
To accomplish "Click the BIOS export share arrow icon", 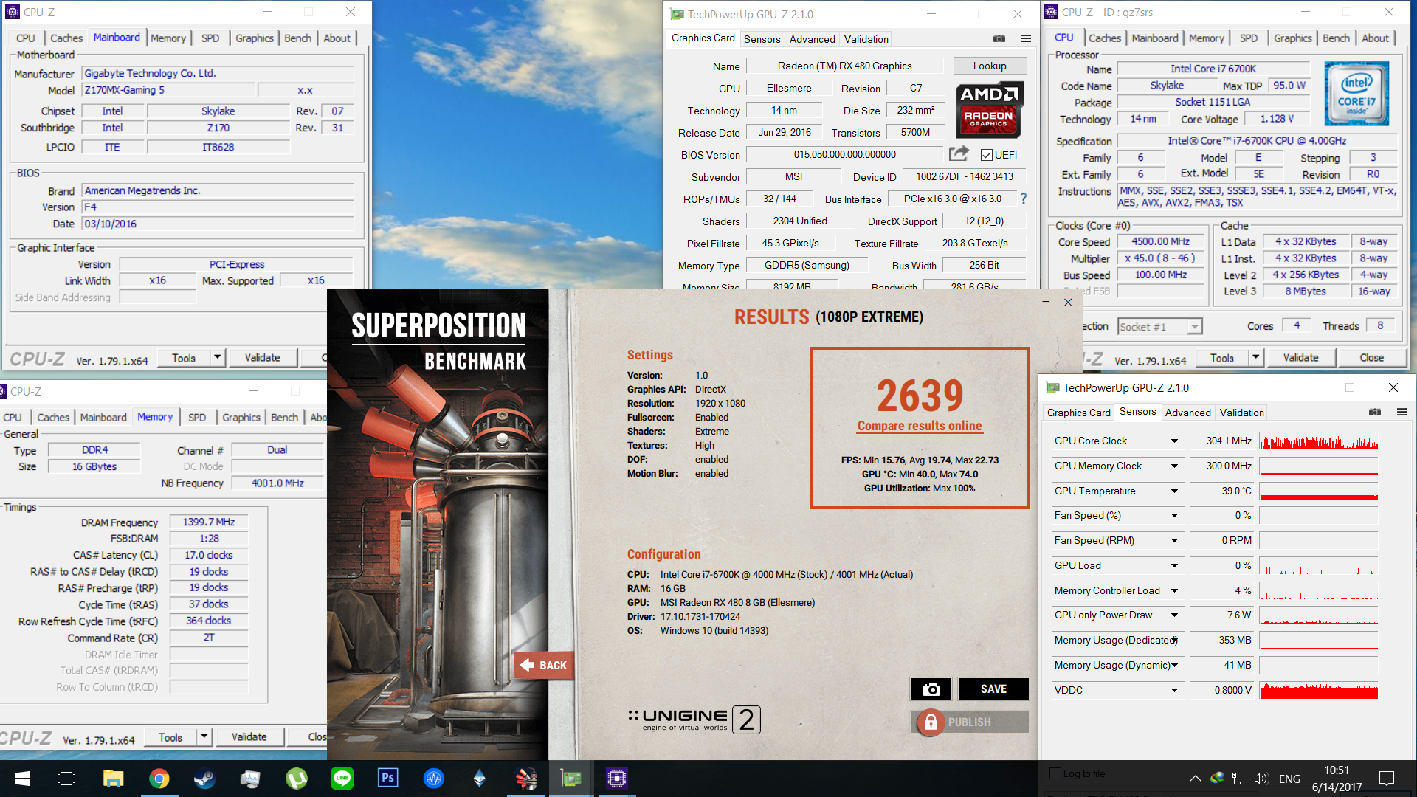I will 959,153.
